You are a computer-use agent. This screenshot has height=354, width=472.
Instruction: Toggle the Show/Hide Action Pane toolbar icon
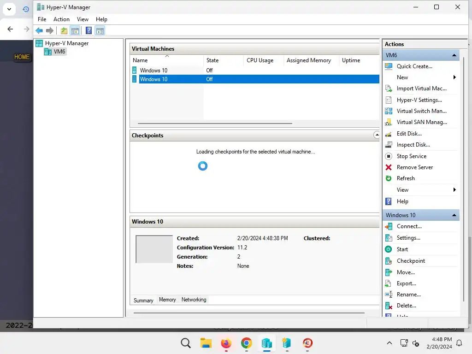point(100,30)
